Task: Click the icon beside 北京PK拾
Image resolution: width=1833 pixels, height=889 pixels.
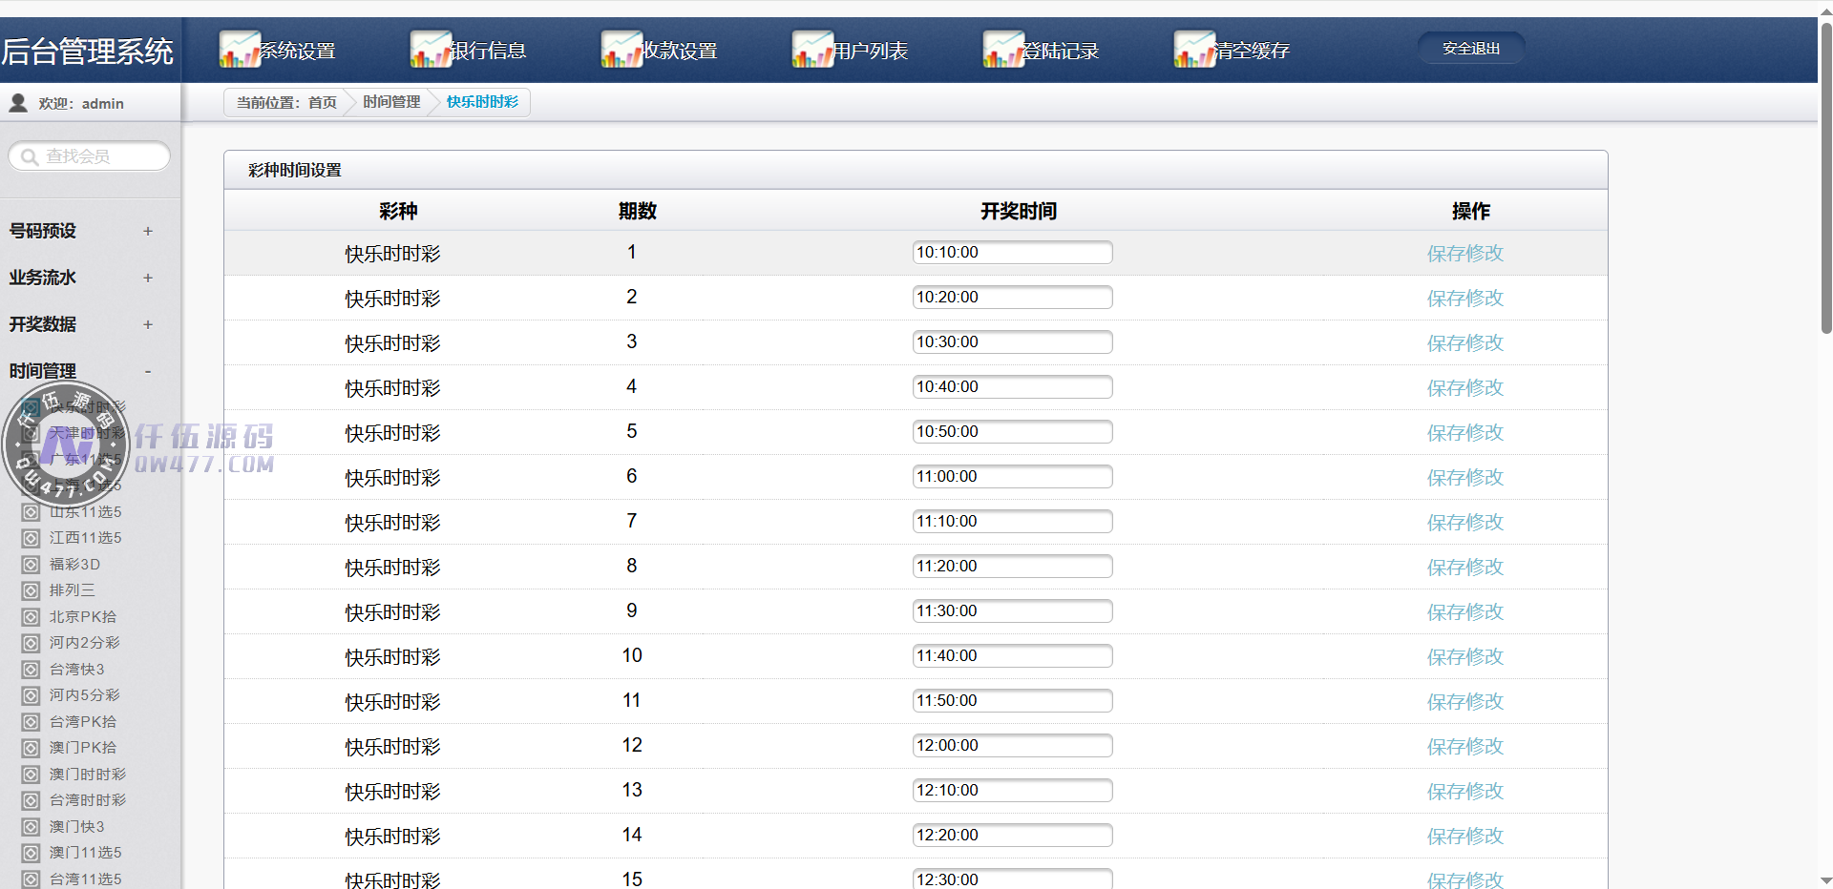Action: coord(31,617)
